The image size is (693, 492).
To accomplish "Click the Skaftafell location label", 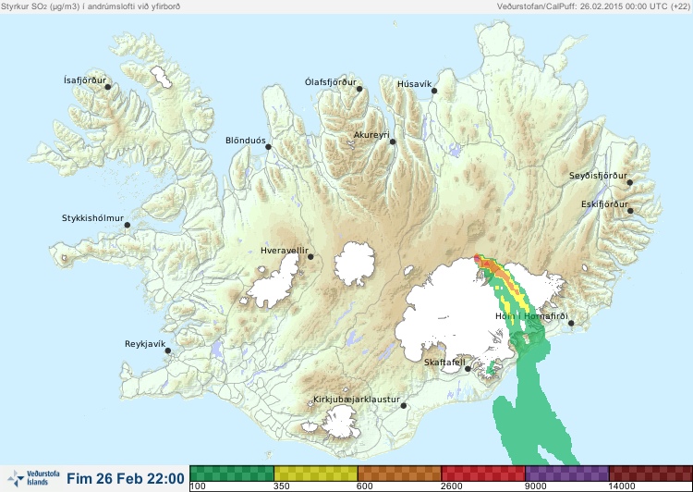I will coord(444,363).
